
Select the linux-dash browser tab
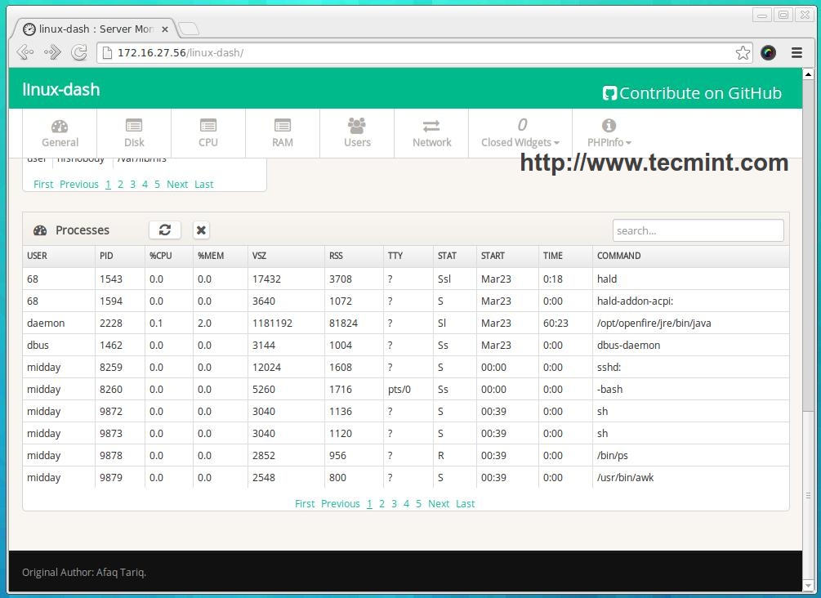click(96, 29)
